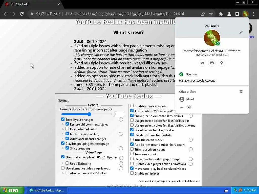Click Sync is on entry

[x=212, y=74]
